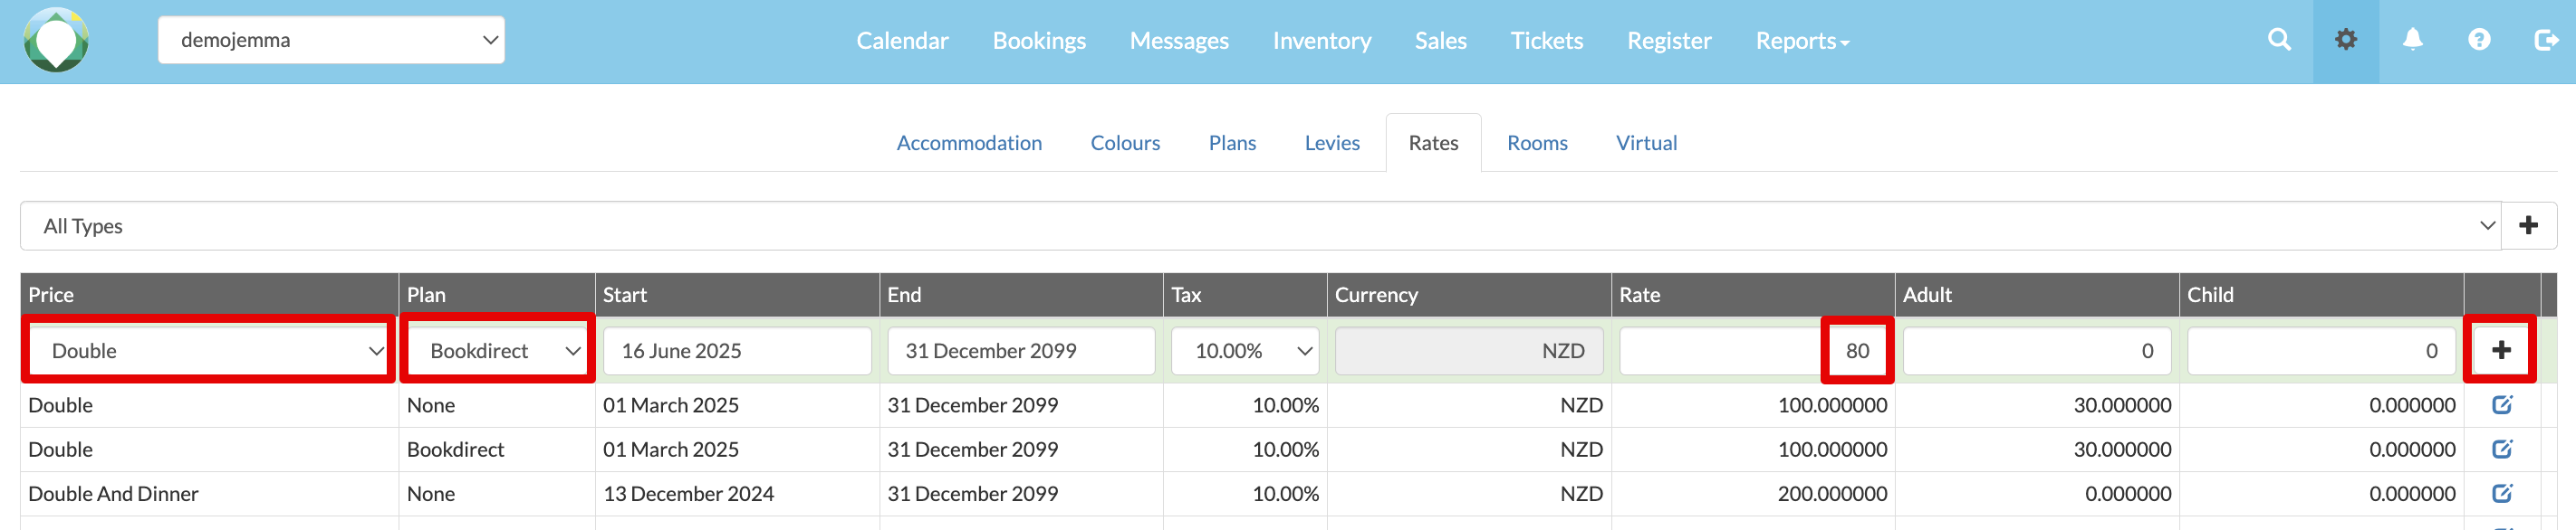Click plus icon beside All Types

2528,225
